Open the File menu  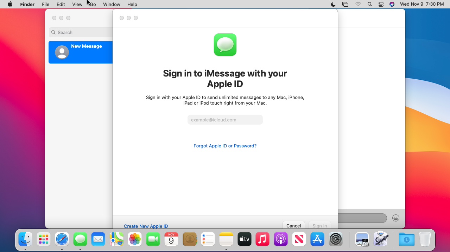(x=45, y=4)
